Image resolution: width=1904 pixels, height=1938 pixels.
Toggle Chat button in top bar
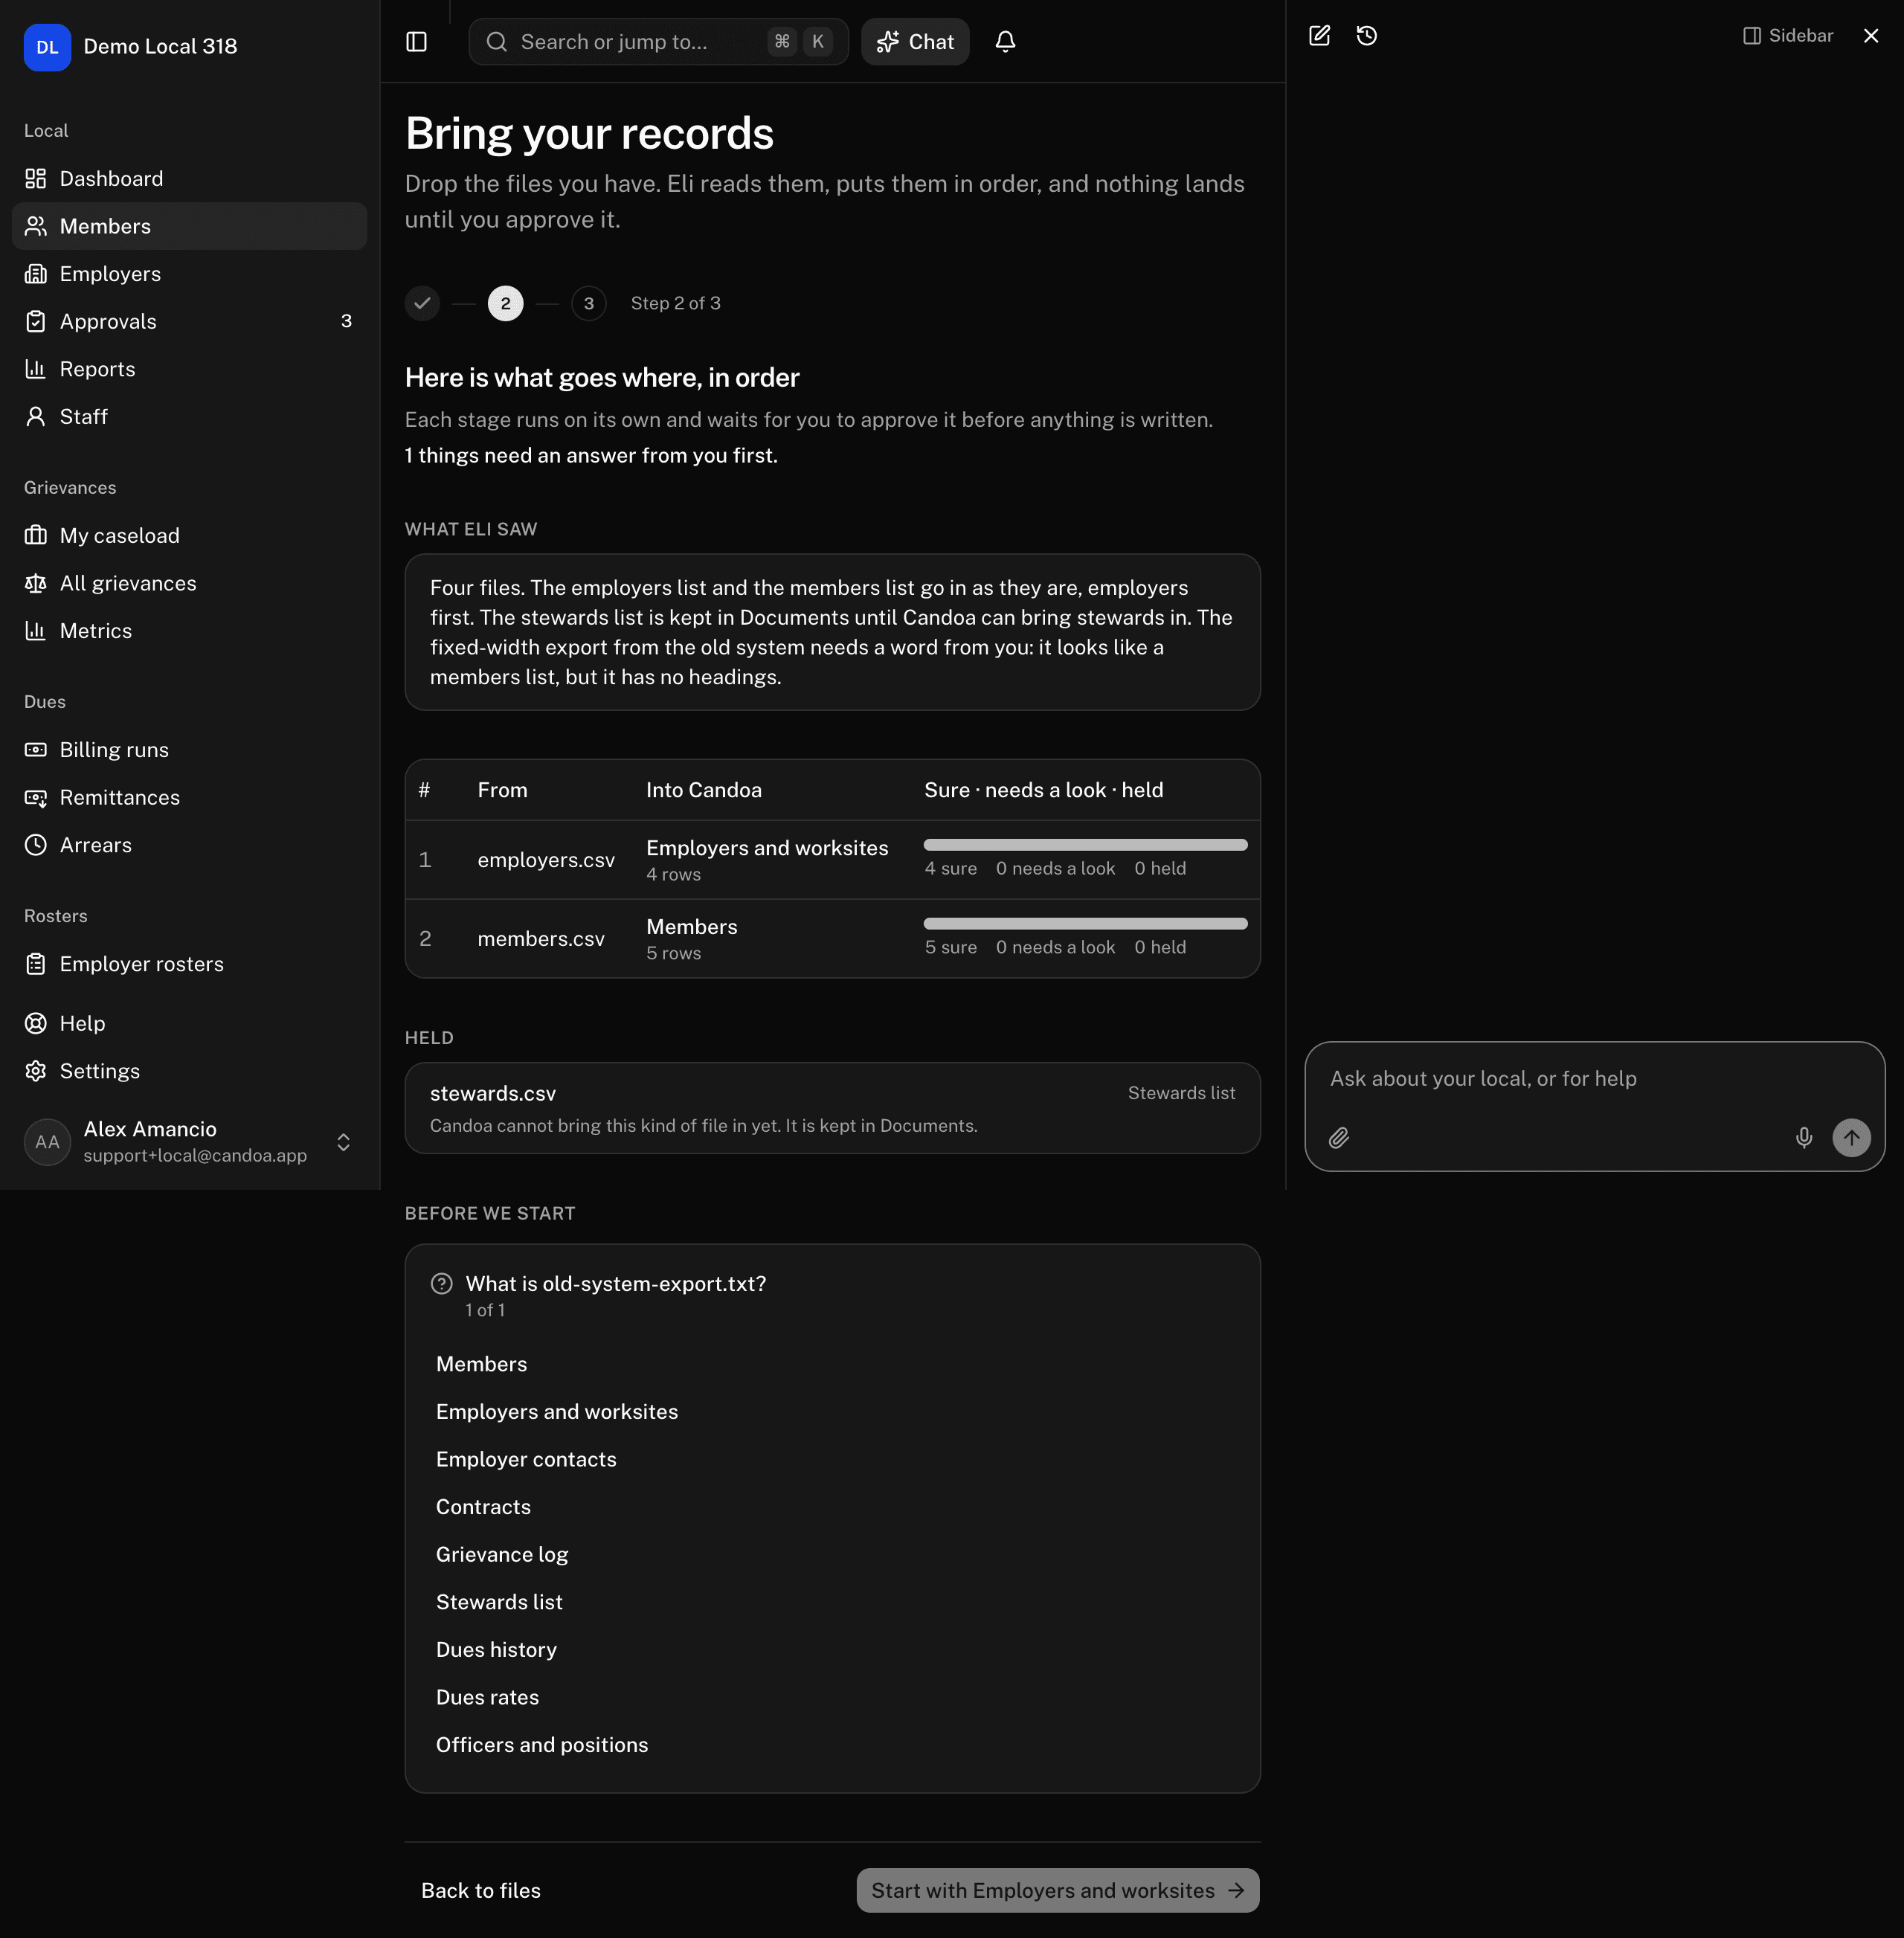tap(915, 42)
